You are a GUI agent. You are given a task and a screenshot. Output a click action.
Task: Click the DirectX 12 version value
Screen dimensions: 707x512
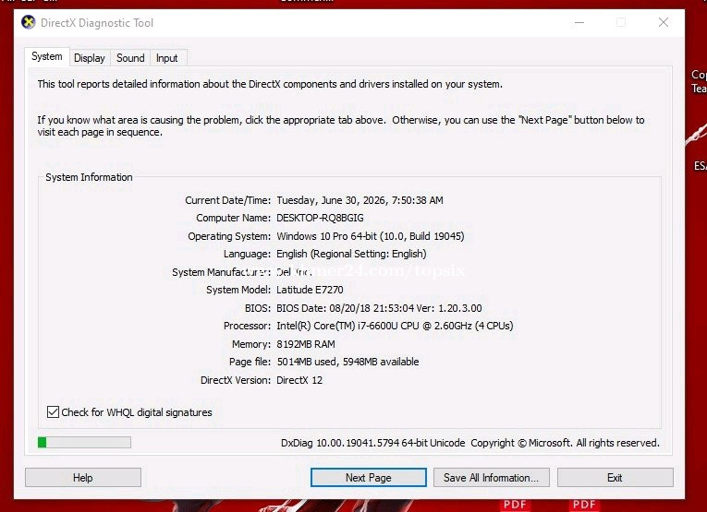point(299,380)
